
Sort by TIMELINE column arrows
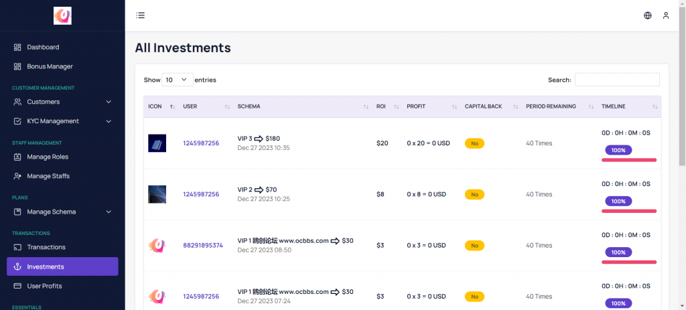(655, 106)
